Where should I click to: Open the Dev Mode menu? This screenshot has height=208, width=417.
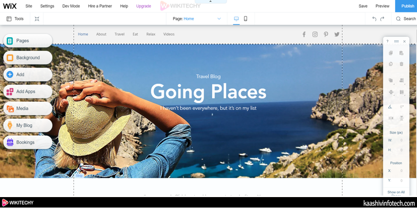71,6
